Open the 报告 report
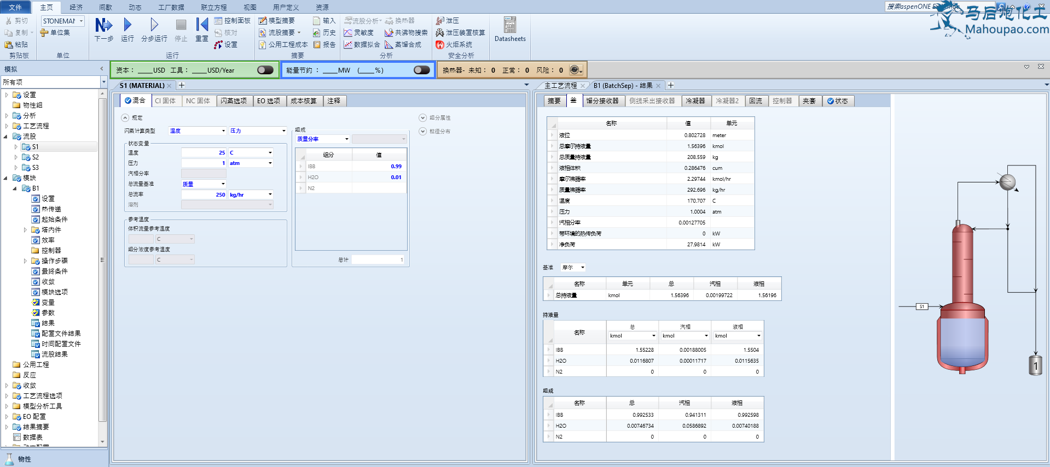 (x=324, y=45)
